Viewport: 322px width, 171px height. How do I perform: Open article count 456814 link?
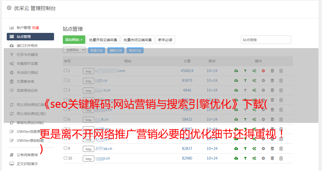(x=187, y=71)
